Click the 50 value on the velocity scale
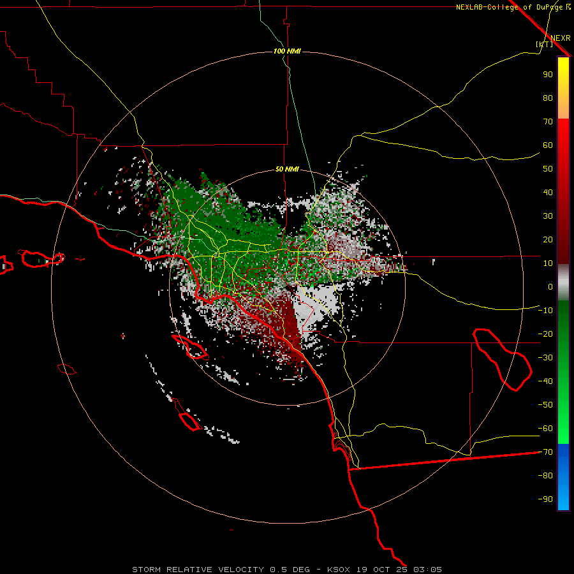The image size is (574, 574). (x=548, y=169)
